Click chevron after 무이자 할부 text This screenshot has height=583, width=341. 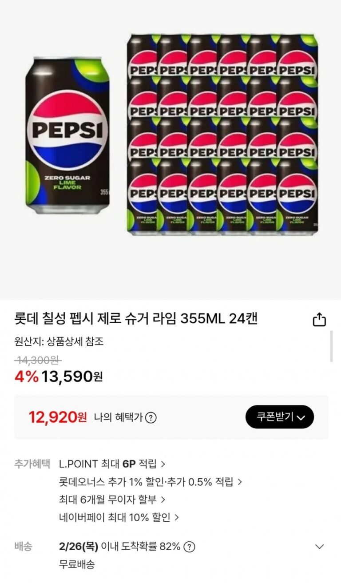tap(163, 500)
